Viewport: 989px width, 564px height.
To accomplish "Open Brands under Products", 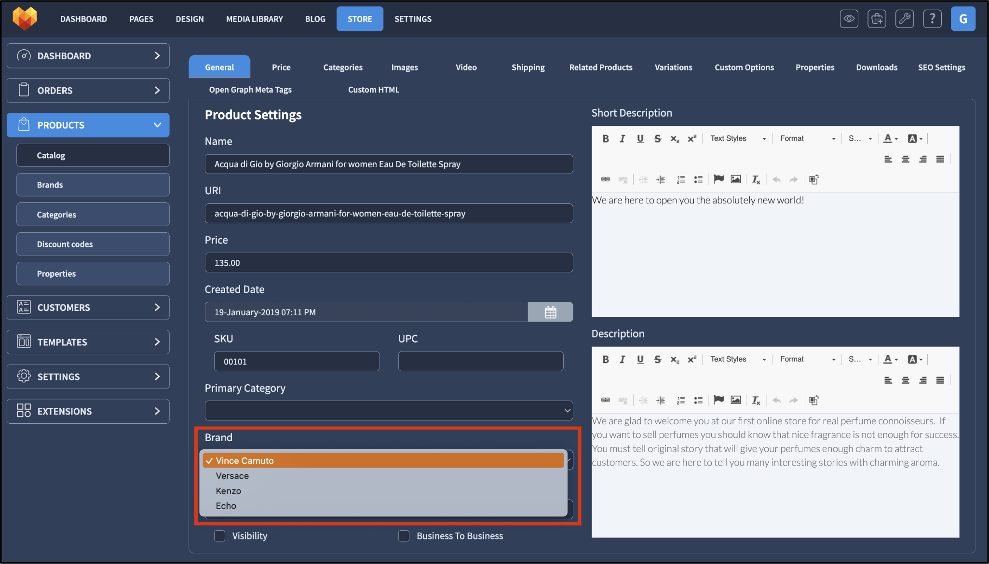I will pyautogui.click(x=93, y=185).
